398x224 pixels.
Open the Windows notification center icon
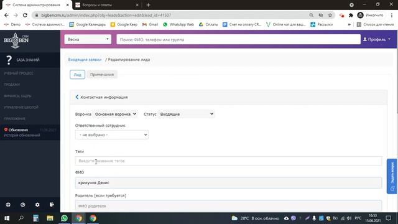[x=388, y=218]
